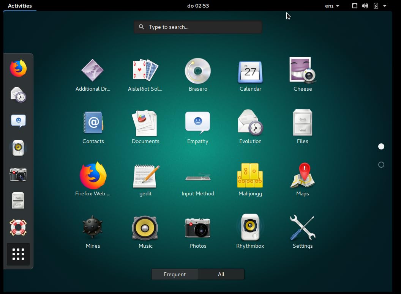Viewport: 401px width, 294px height.
Task: Open Evolution in app grid
Action: 250,127
